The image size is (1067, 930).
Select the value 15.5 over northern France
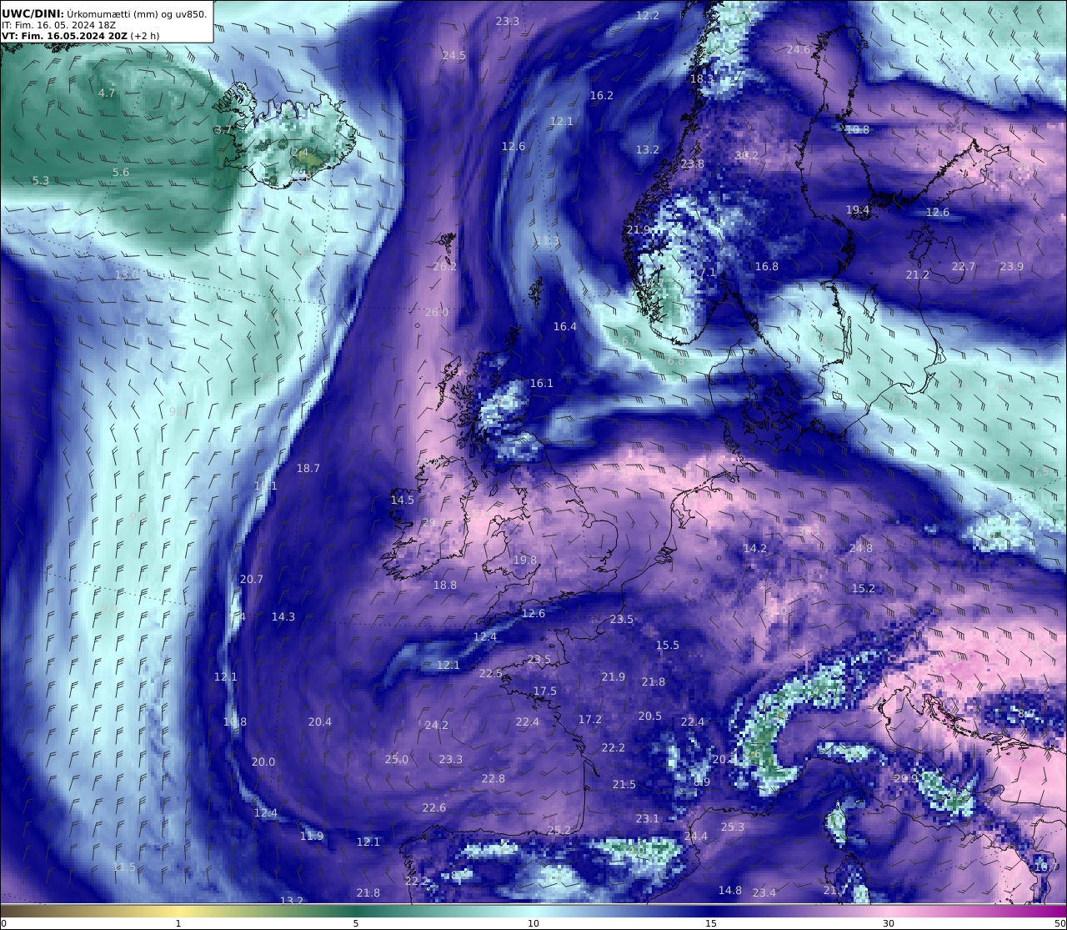(668, 645)
